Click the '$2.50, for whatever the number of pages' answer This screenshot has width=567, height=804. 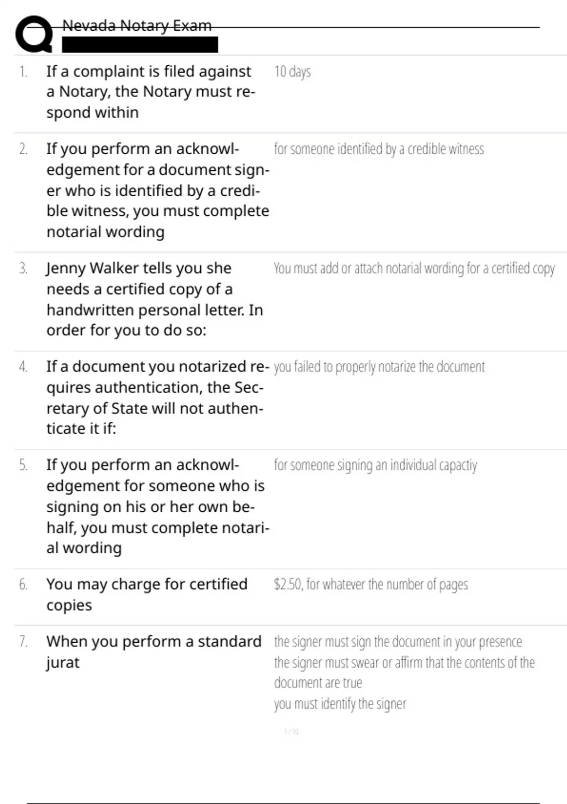(370, 585)
